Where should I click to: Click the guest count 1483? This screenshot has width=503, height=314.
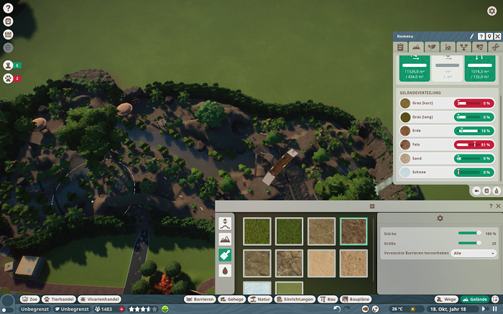[x=103, y=309]
